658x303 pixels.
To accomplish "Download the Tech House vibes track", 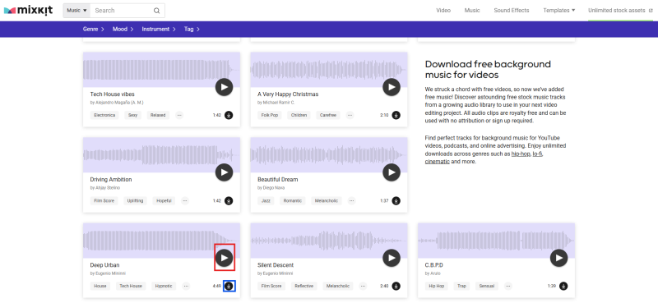I will [x=229, y=115].
